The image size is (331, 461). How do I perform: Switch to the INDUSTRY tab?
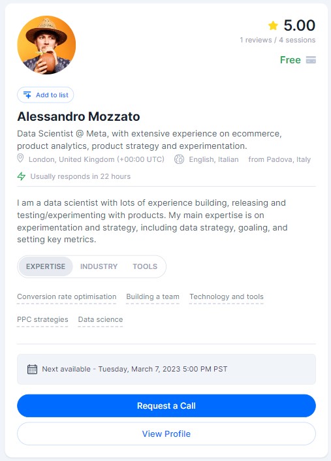pyautogui.click(x=99, y=266)
